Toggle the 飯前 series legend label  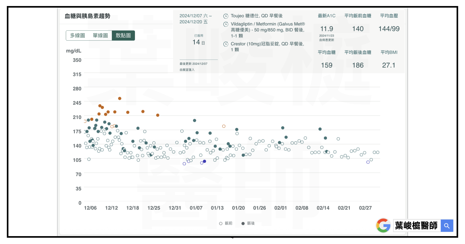point(229,223)
